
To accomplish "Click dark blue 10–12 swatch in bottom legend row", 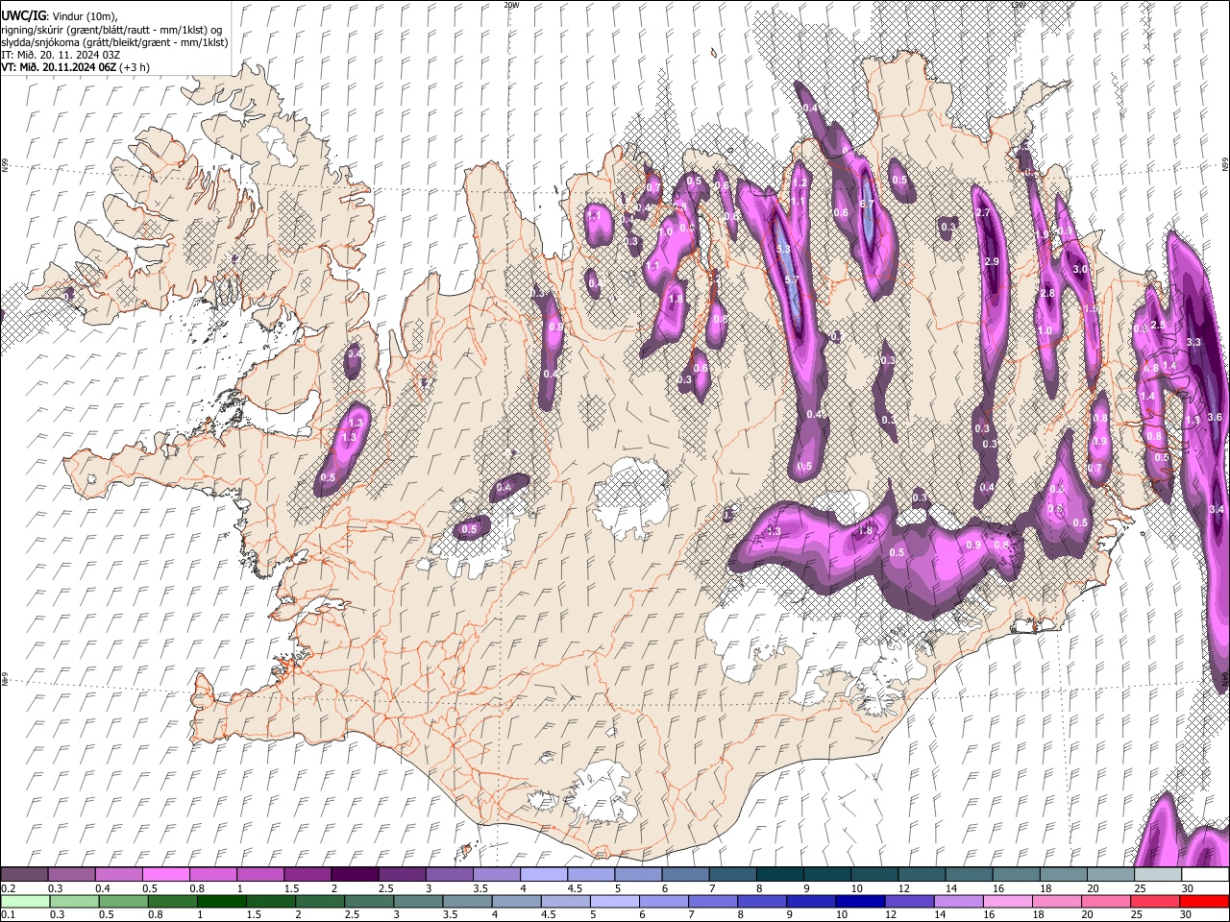I will coord(861,901).
